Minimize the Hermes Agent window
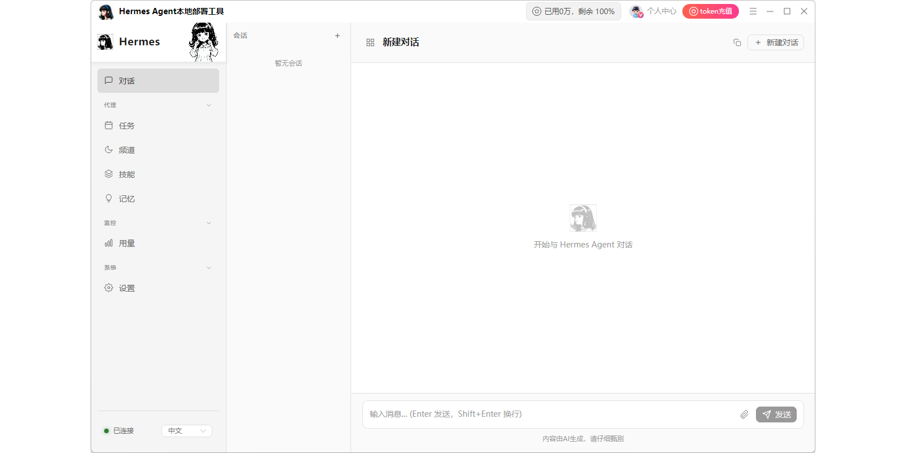The image size is (906, 453). click(x=770, y=11)
